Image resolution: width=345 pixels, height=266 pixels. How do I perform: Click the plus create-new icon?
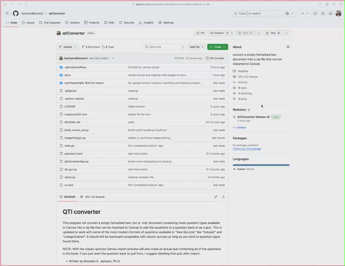point(302,13)
